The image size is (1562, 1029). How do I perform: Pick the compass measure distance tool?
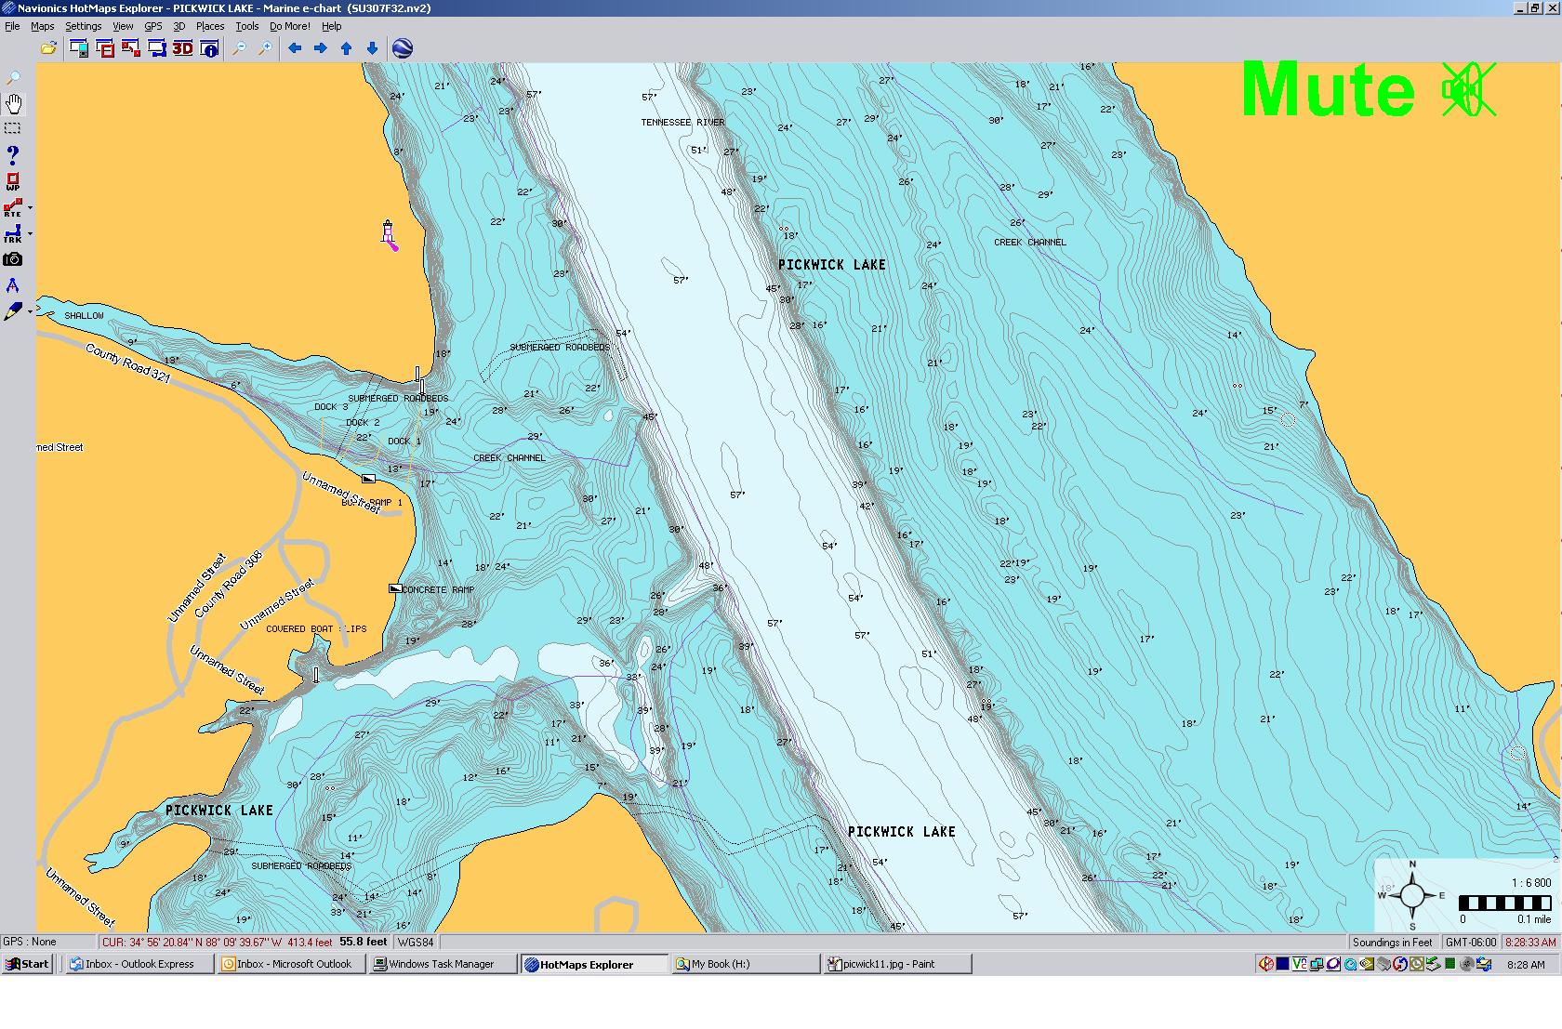point(13,285)
